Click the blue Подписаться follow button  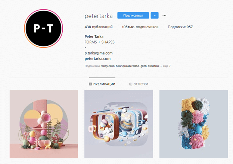(133, 15)
